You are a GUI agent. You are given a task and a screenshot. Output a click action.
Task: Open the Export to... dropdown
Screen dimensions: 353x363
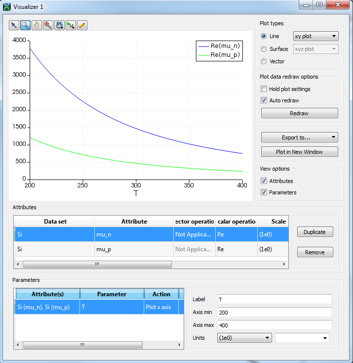pyautogui.click(x=299, y=137)
